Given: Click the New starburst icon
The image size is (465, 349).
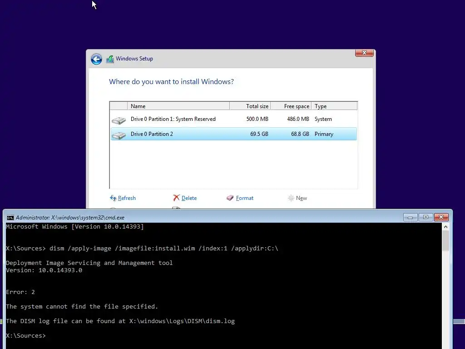Looking at the screenshot, I should coord(291,198).
